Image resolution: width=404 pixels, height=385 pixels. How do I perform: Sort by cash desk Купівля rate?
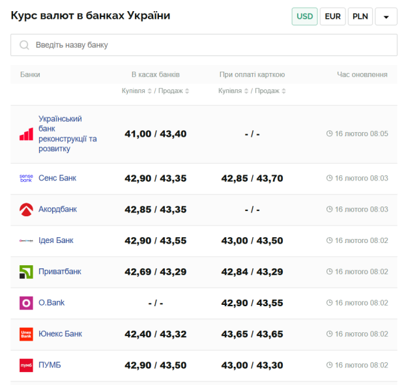(x=137, y=91)
